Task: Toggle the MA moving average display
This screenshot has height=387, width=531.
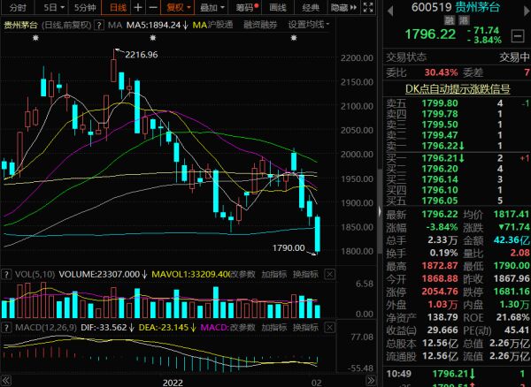Action: 114,25
